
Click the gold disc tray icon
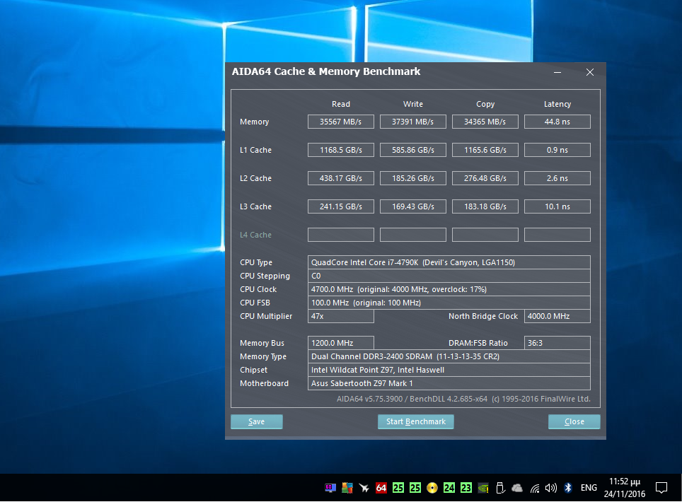[x=432, y=488]
